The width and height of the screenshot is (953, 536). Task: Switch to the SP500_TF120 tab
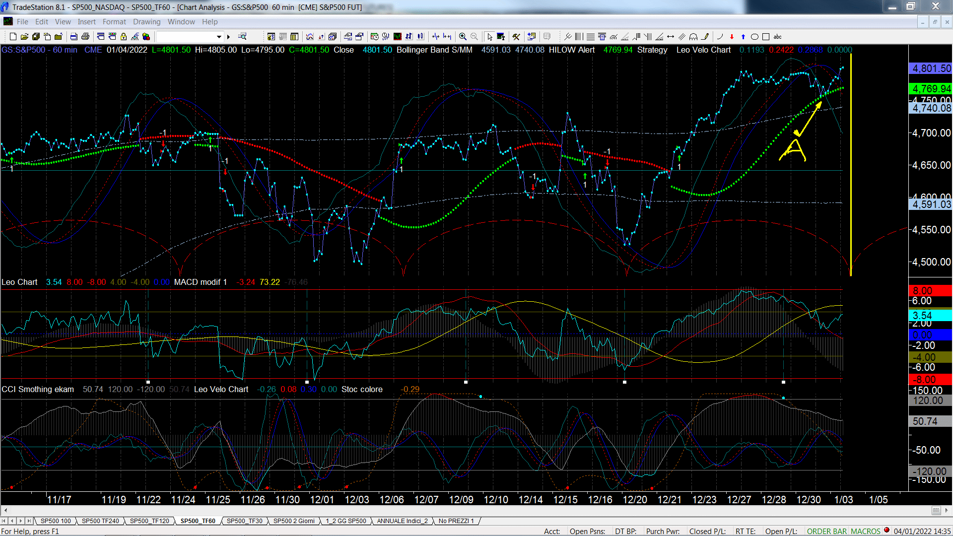pos(149,521)
